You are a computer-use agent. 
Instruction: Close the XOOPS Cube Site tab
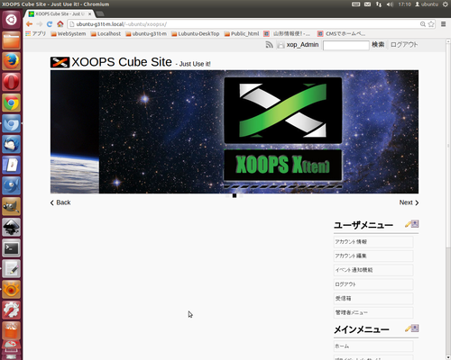pyautogui.click(x=89, y=13)
